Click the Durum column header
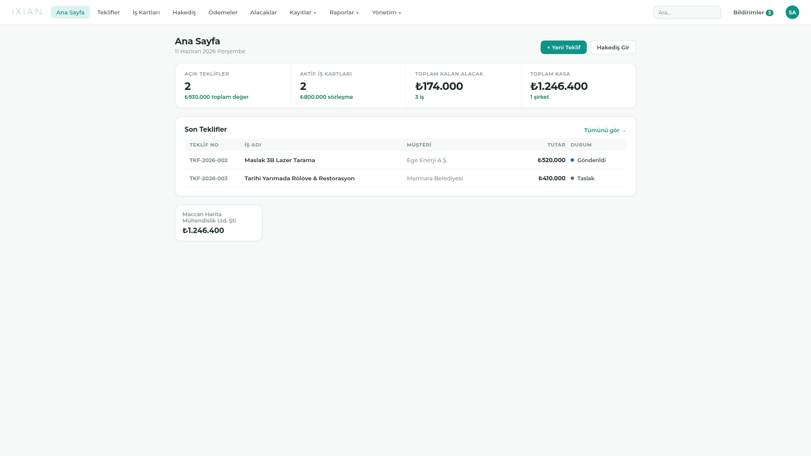The width and height of the screenshot is (811, 456). point(581,145)
